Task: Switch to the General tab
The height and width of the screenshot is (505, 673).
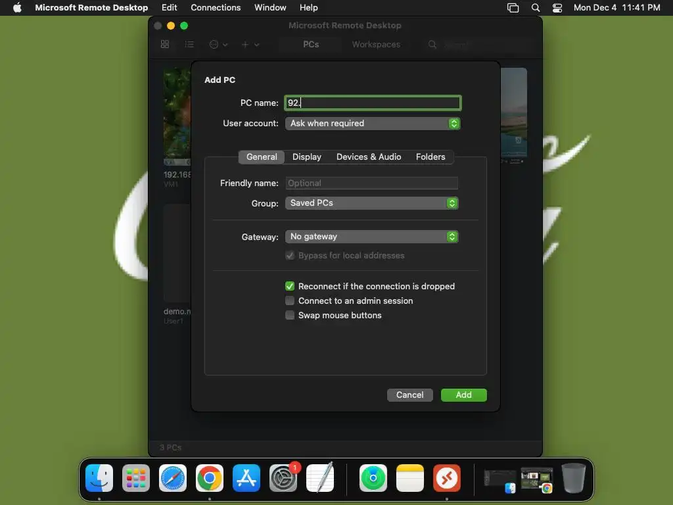Action: [x=262, y=156]
